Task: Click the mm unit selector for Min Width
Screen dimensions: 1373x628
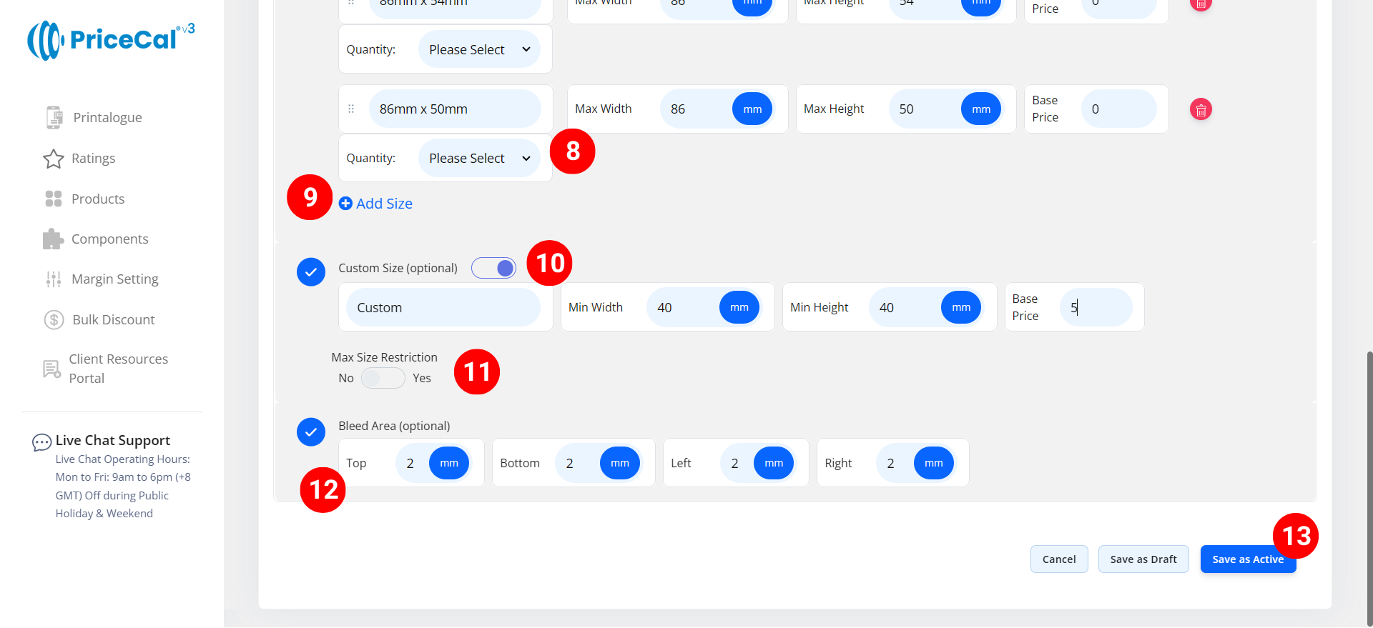Action: [739, 307]
